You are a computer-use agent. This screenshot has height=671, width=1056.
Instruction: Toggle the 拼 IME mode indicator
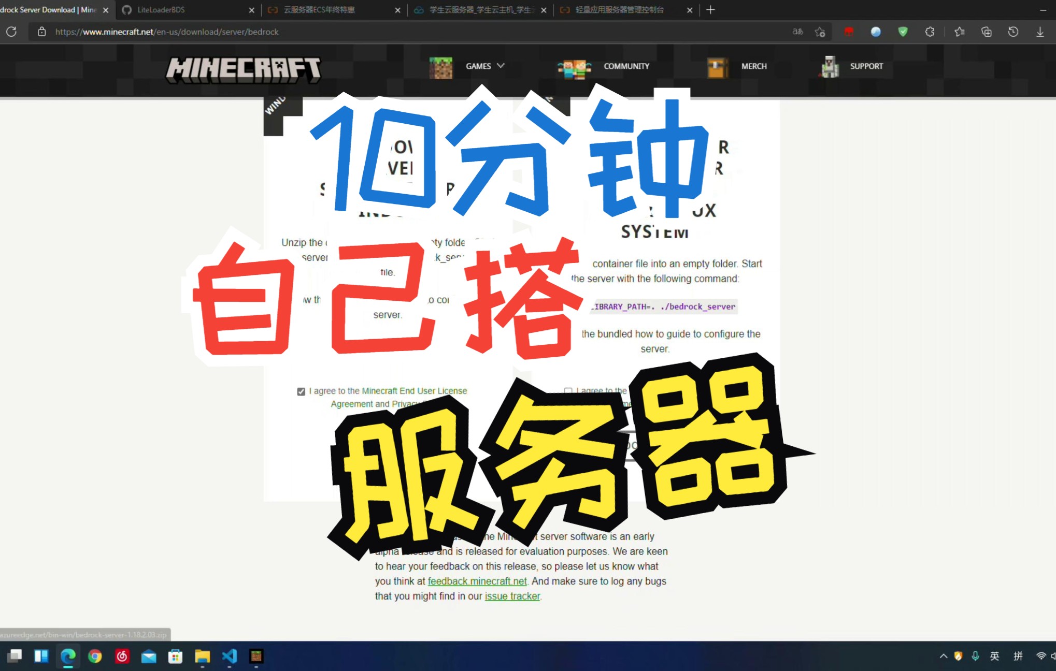pos(1018,656)
